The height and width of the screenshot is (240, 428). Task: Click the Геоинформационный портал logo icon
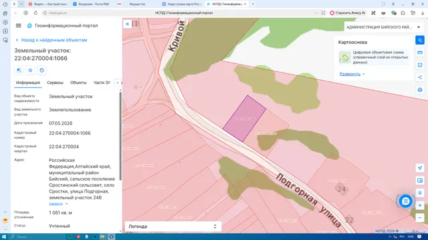coord(29,25)
